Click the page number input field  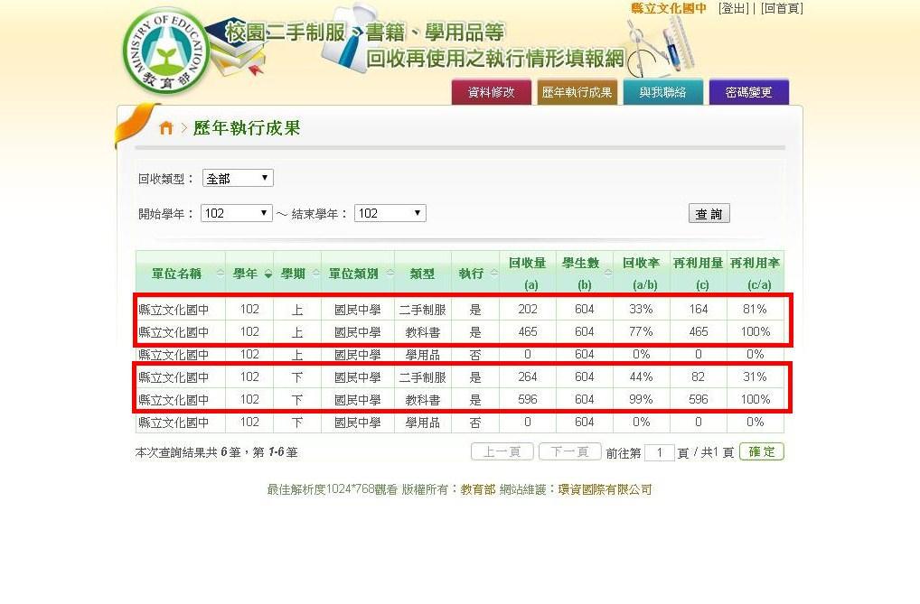(x=660, y=452)
